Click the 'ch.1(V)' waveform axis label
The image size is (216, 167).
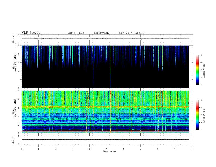[13, 39]
